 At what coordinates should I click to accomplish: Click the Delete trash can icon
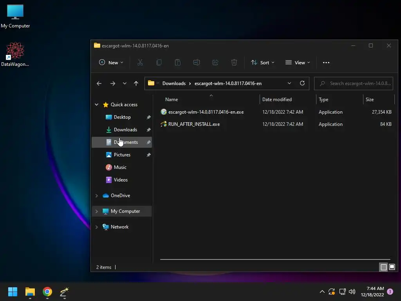234,62
